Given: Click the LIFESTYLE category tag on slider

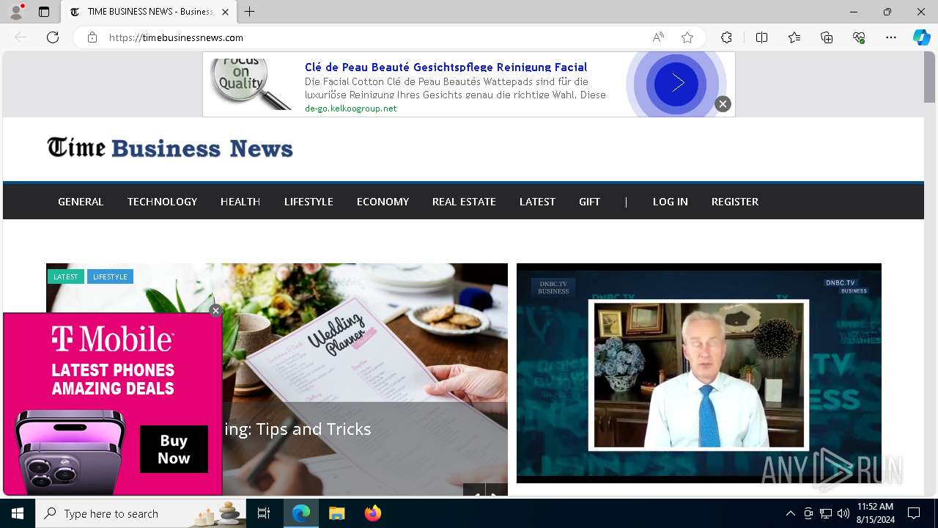Looking at the screenshot, I should pos(110,276).
